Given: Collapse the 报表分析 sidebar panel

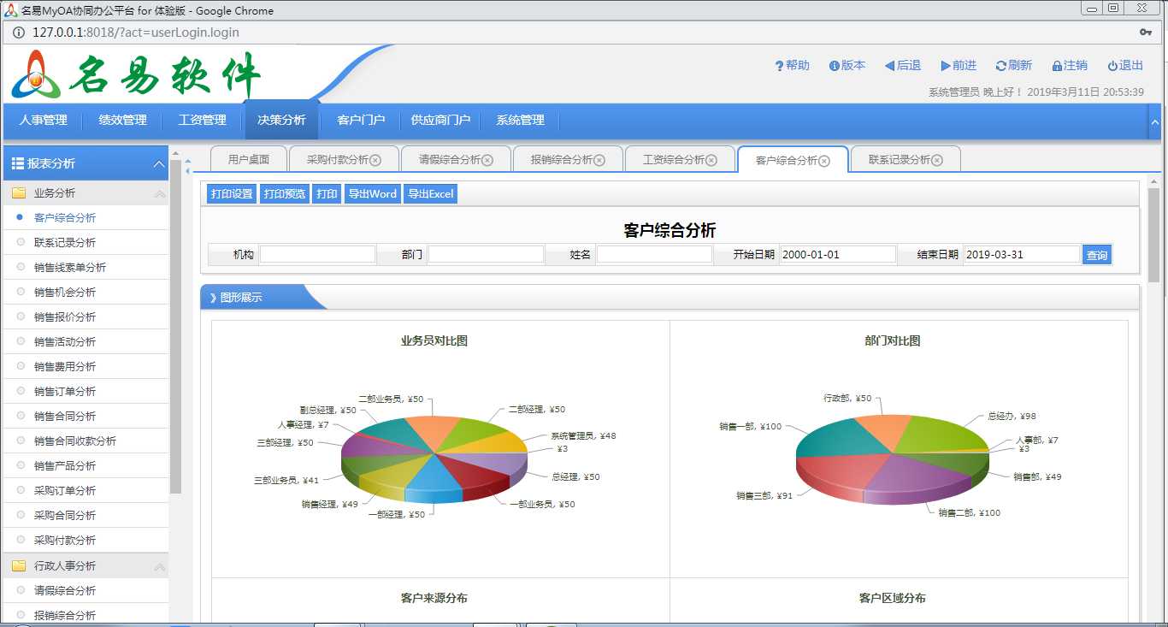Looking at the screenshot, I should coord(158,164).
